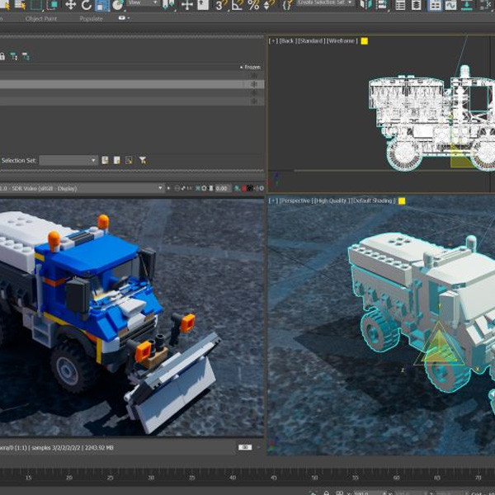Screen dimensions: 495x495
Task: Click the second hierarchy sort icon in Scene Explorer
Action: (x=26, y=56)
